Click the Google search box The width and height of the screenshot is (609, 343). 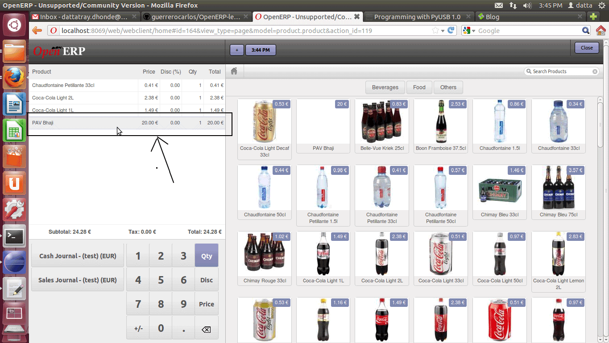click(529, 31)
